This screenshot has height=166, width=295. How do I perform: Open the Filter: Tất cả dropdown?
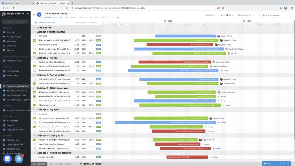[x=227, y=15]
